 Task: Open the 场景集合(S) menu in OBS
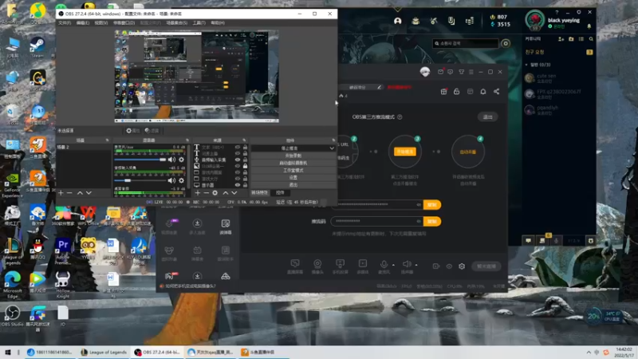[x=176, y=23]
